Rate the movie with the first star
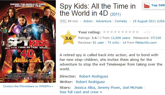This screenshot has height=95, width=165. point(104,32)
